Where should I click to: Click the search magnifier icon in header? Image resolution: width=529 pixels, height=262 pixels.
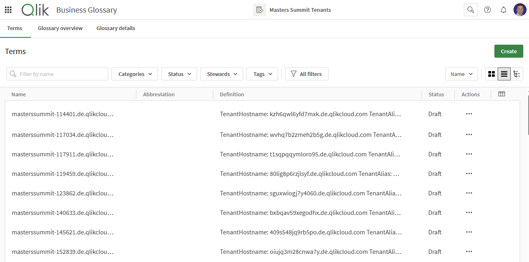pyautogui.click(x=470, y=10)
